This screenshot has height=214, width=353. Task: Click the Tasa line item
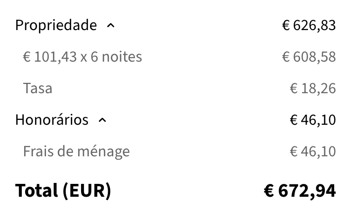tap(38, 89)
